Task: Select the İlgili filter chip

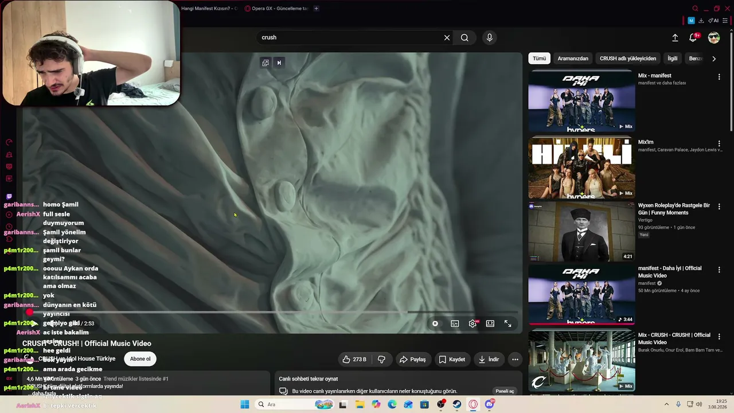Action: (x=673, y=59)
